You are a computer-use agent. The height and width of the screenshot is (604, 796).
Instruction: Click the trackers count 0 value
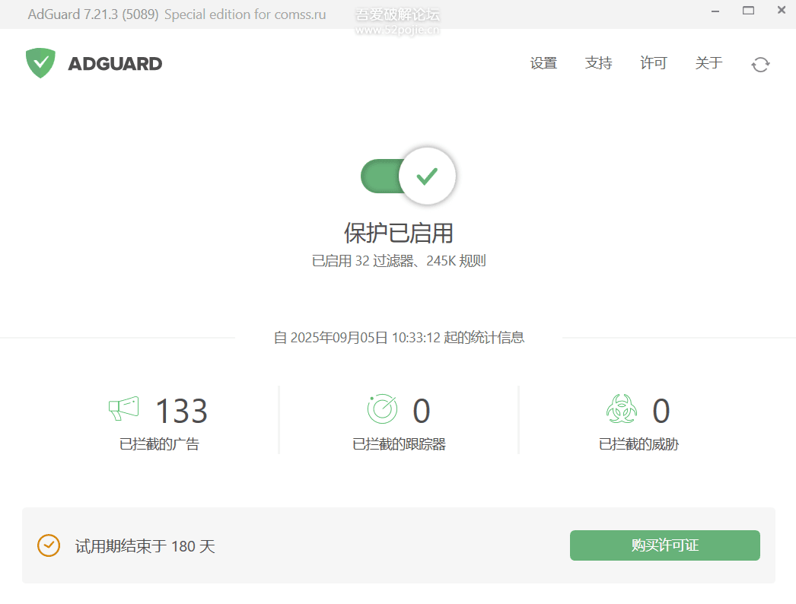pyautogui.click(x=422, y=411)
